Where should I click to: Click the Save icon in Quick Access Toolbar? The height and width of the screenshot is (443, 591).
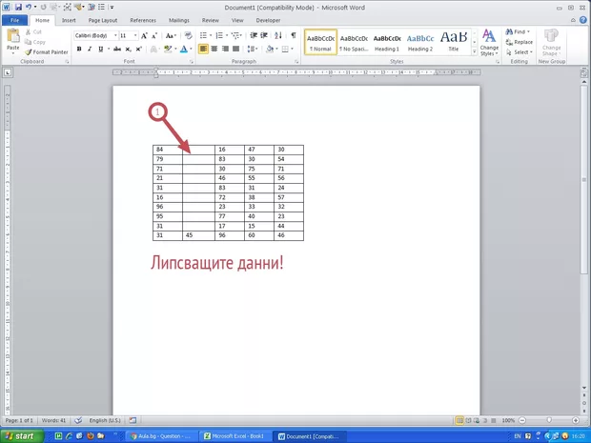17,7
